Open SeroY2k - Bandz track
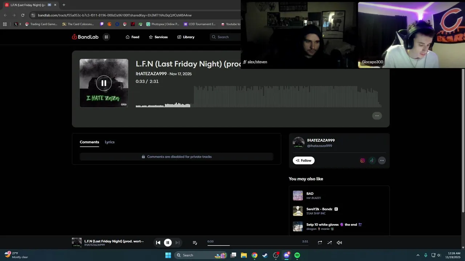 tap(319, 209)
